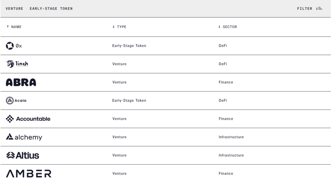The width and height of the screenshot is (331, 180).
Task: Click Venture type in Accountable row
Action: click(x=120, y=119)
